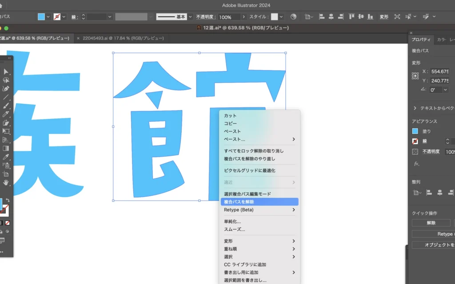455x284 pixels.
Task: Click the 変形 button in control bar
Action: (384, 17)
